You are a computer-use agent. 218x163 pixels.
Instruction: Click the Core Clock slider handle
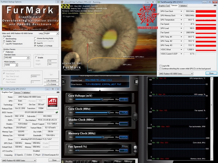(109, 112)
